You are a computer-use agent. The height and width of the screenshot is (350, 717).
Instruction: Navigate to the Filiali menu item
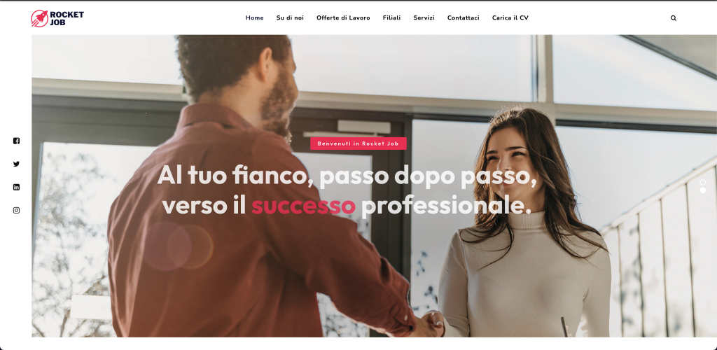coord(392,17)
